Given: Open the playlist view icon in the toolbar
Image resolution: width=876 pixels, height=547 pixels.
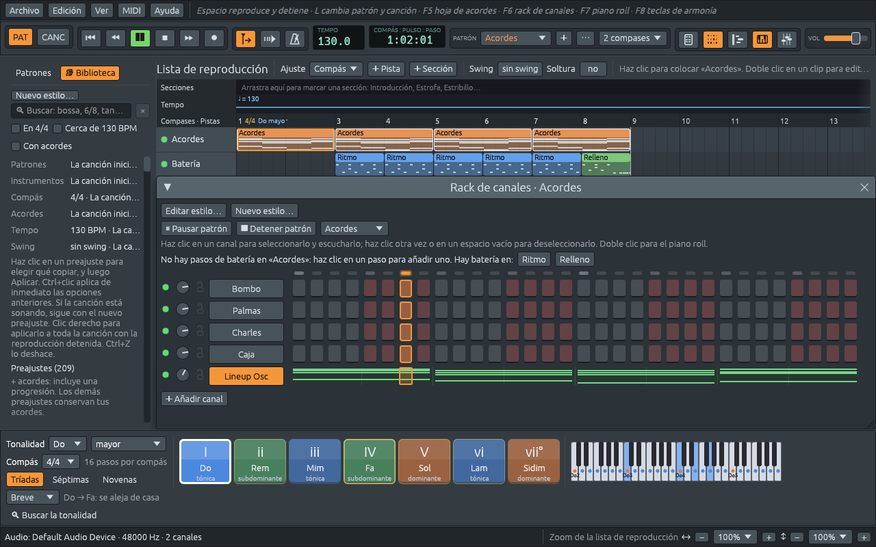Looking at the screenshot, I should pyautogui.click(x=737, y=40).
